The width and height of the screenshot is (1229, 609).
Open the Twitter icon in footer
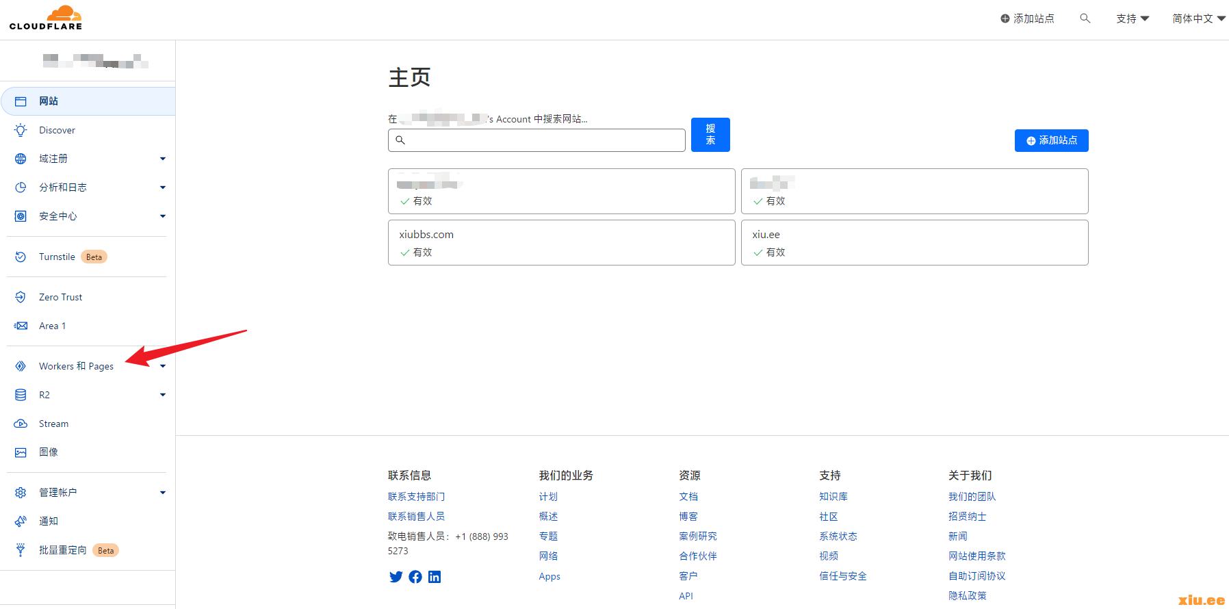click(x=396, y=577)
